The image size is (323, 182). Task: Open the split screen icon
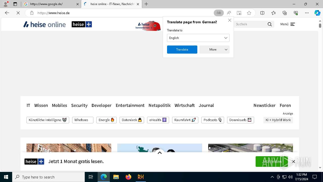262,13
